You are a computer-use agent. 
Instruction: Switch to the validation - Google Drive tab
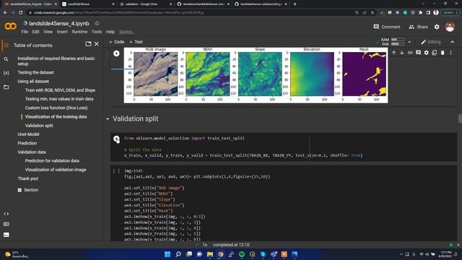click(146, 4)
